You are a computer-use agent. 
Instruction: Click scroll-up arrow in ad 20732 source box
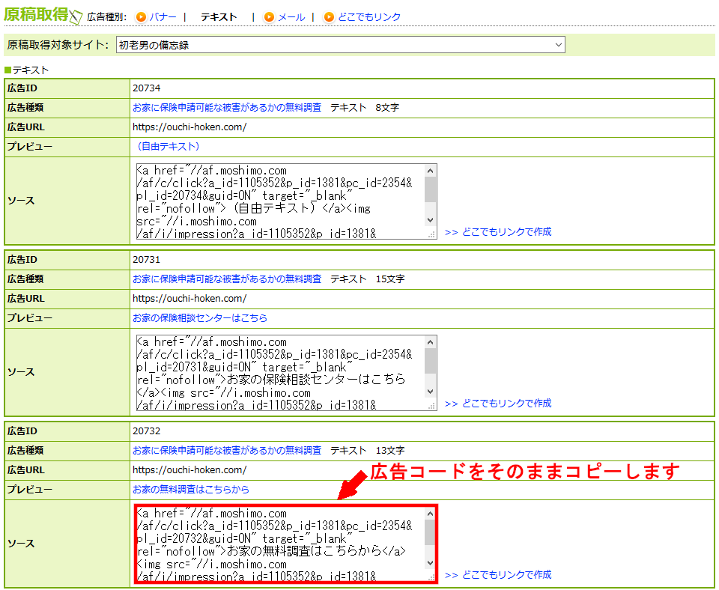coord(430,514)
